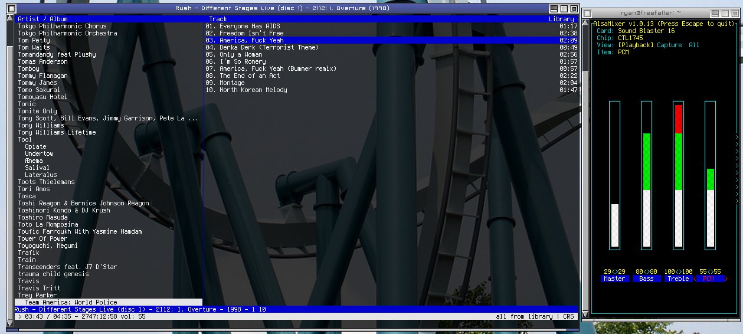Viewport: 743px width, 334px height.
Task: Click the Treble level bar in AlsaMixer
Action: tap(679, 174)
